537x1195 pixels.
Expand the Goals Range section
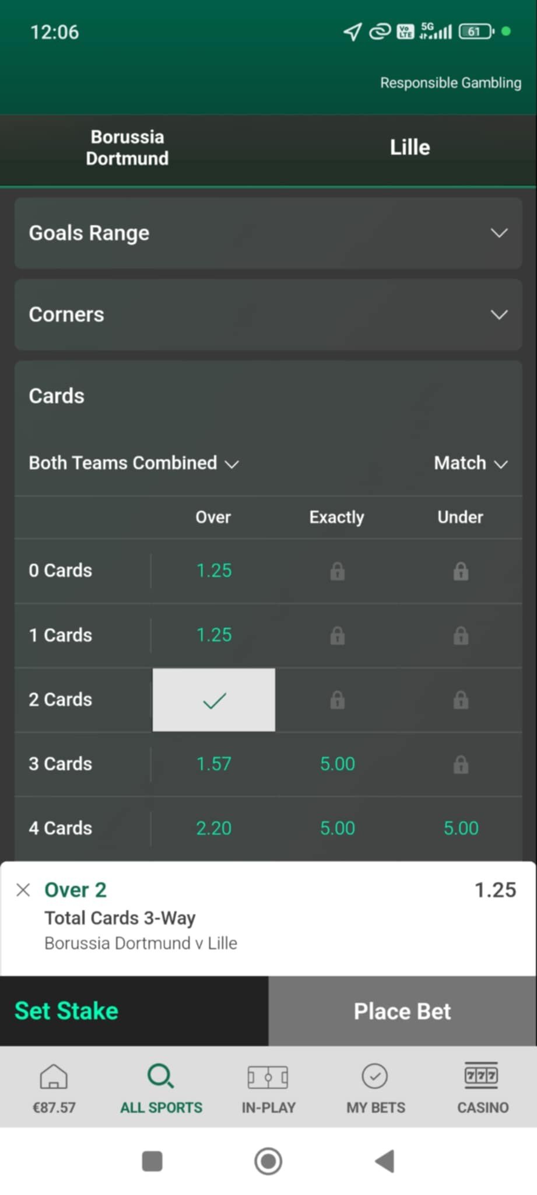[268, 233]
